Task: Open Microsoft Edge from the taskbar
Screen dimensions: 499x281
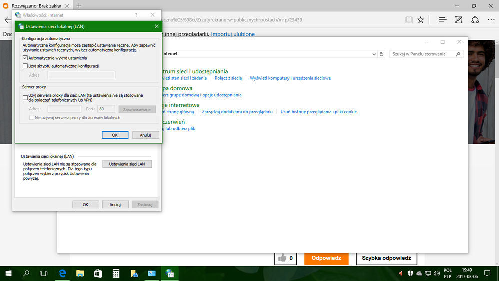Action: coord(63,273)
